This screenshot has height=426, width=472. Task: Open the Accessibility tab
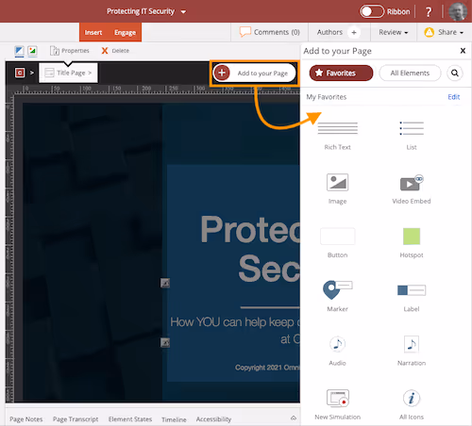pos(213,419)
